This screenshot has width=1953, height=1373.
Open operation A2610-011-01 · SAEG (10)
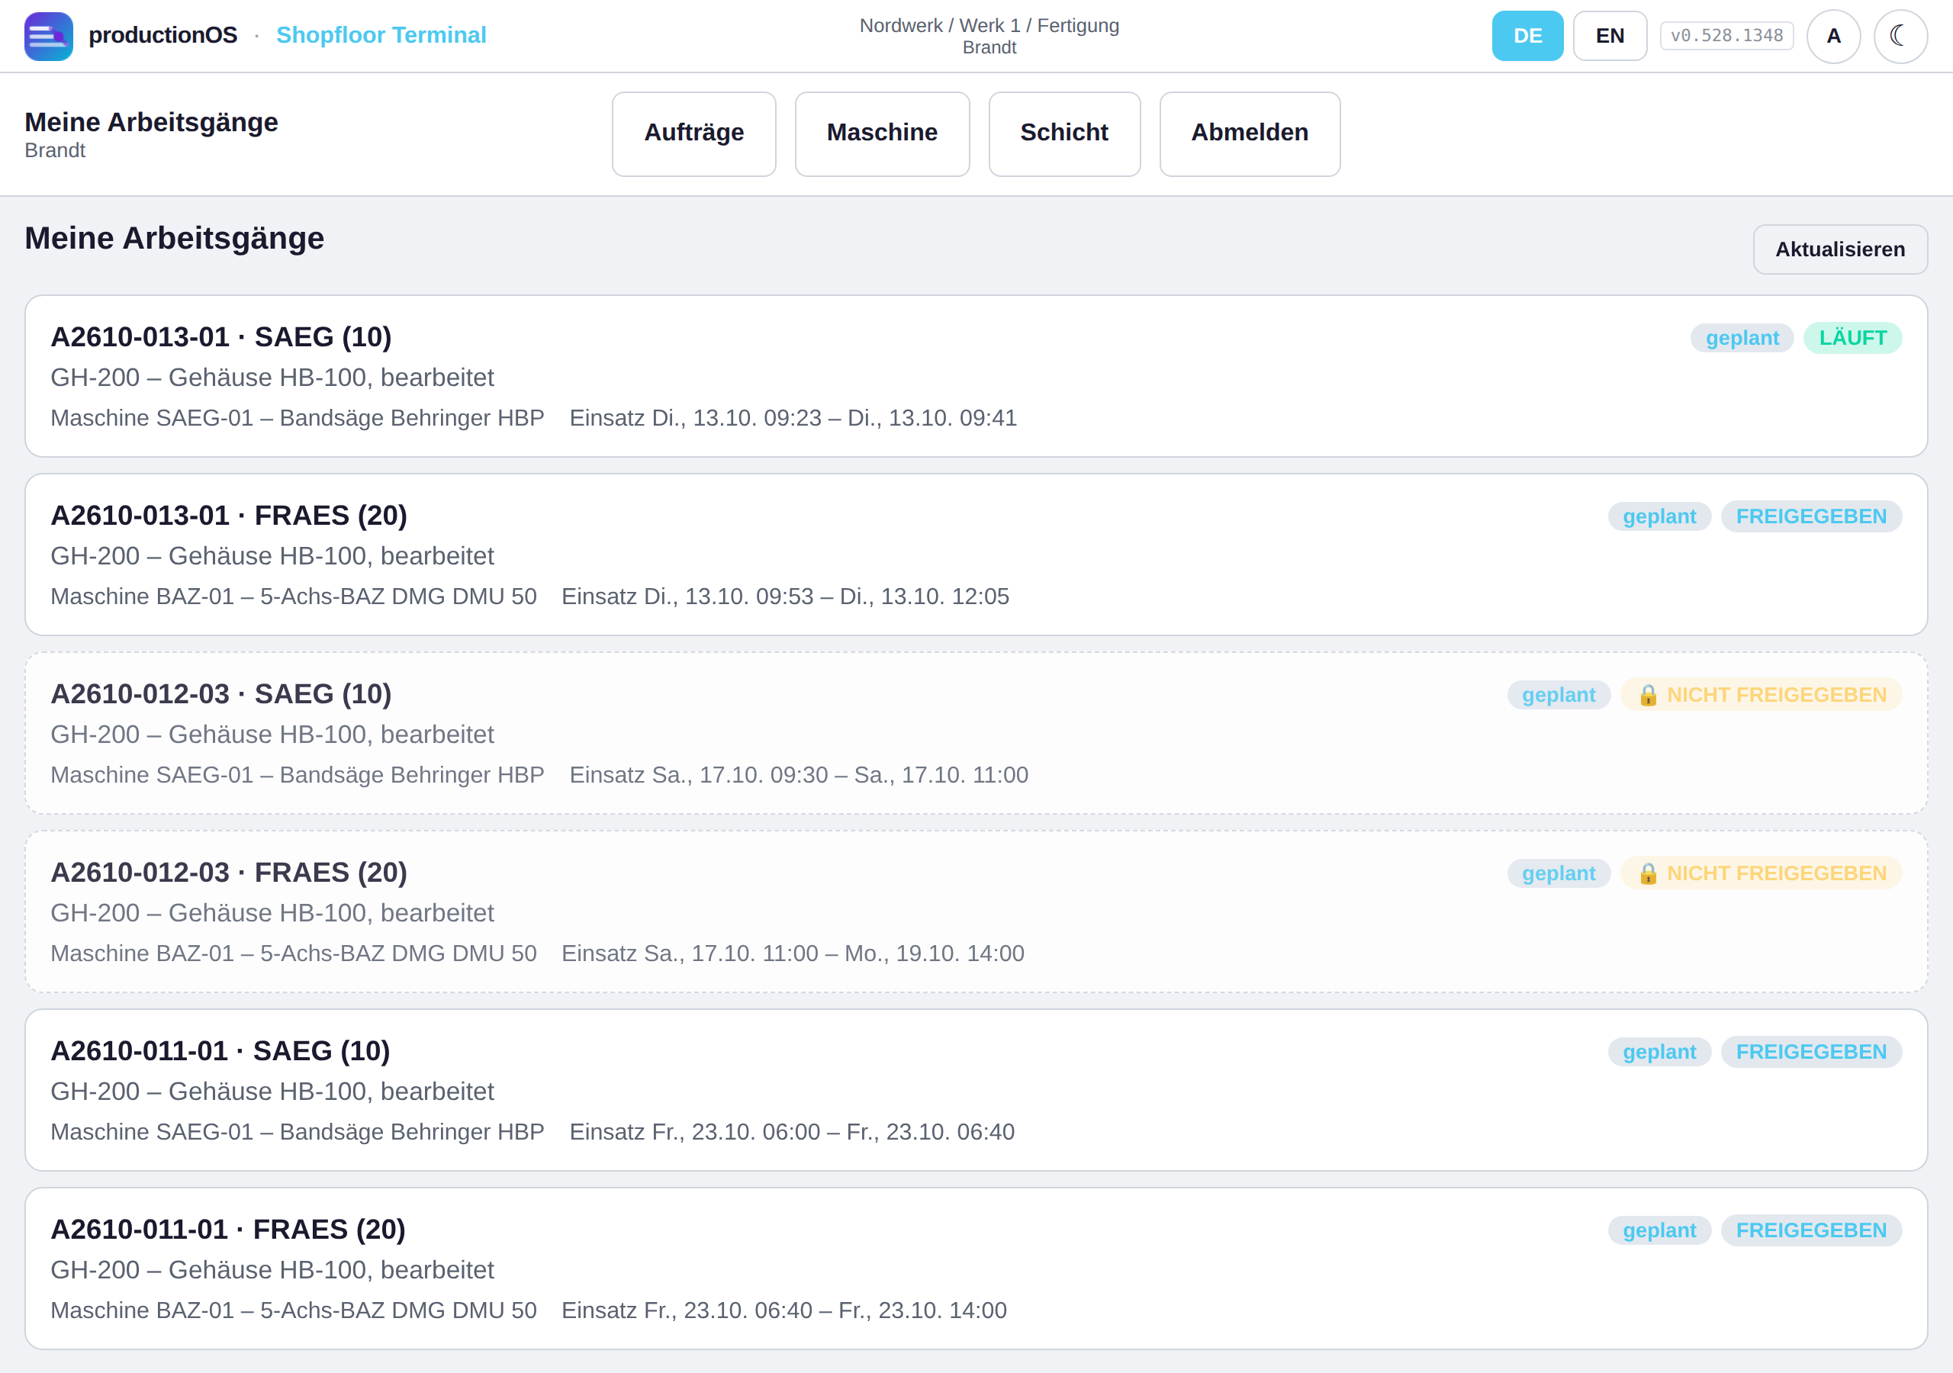point(976,1090)
